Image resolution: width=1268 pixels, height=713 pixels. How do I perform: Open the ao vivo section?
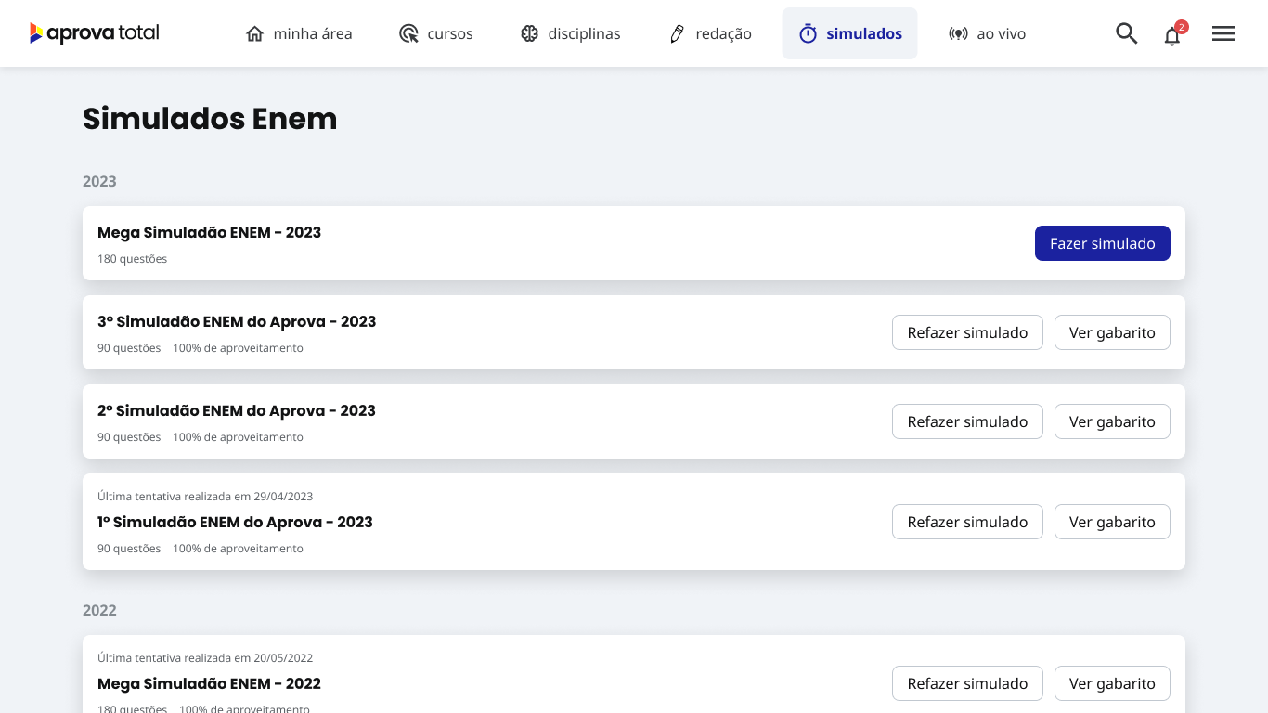(988, 33)
